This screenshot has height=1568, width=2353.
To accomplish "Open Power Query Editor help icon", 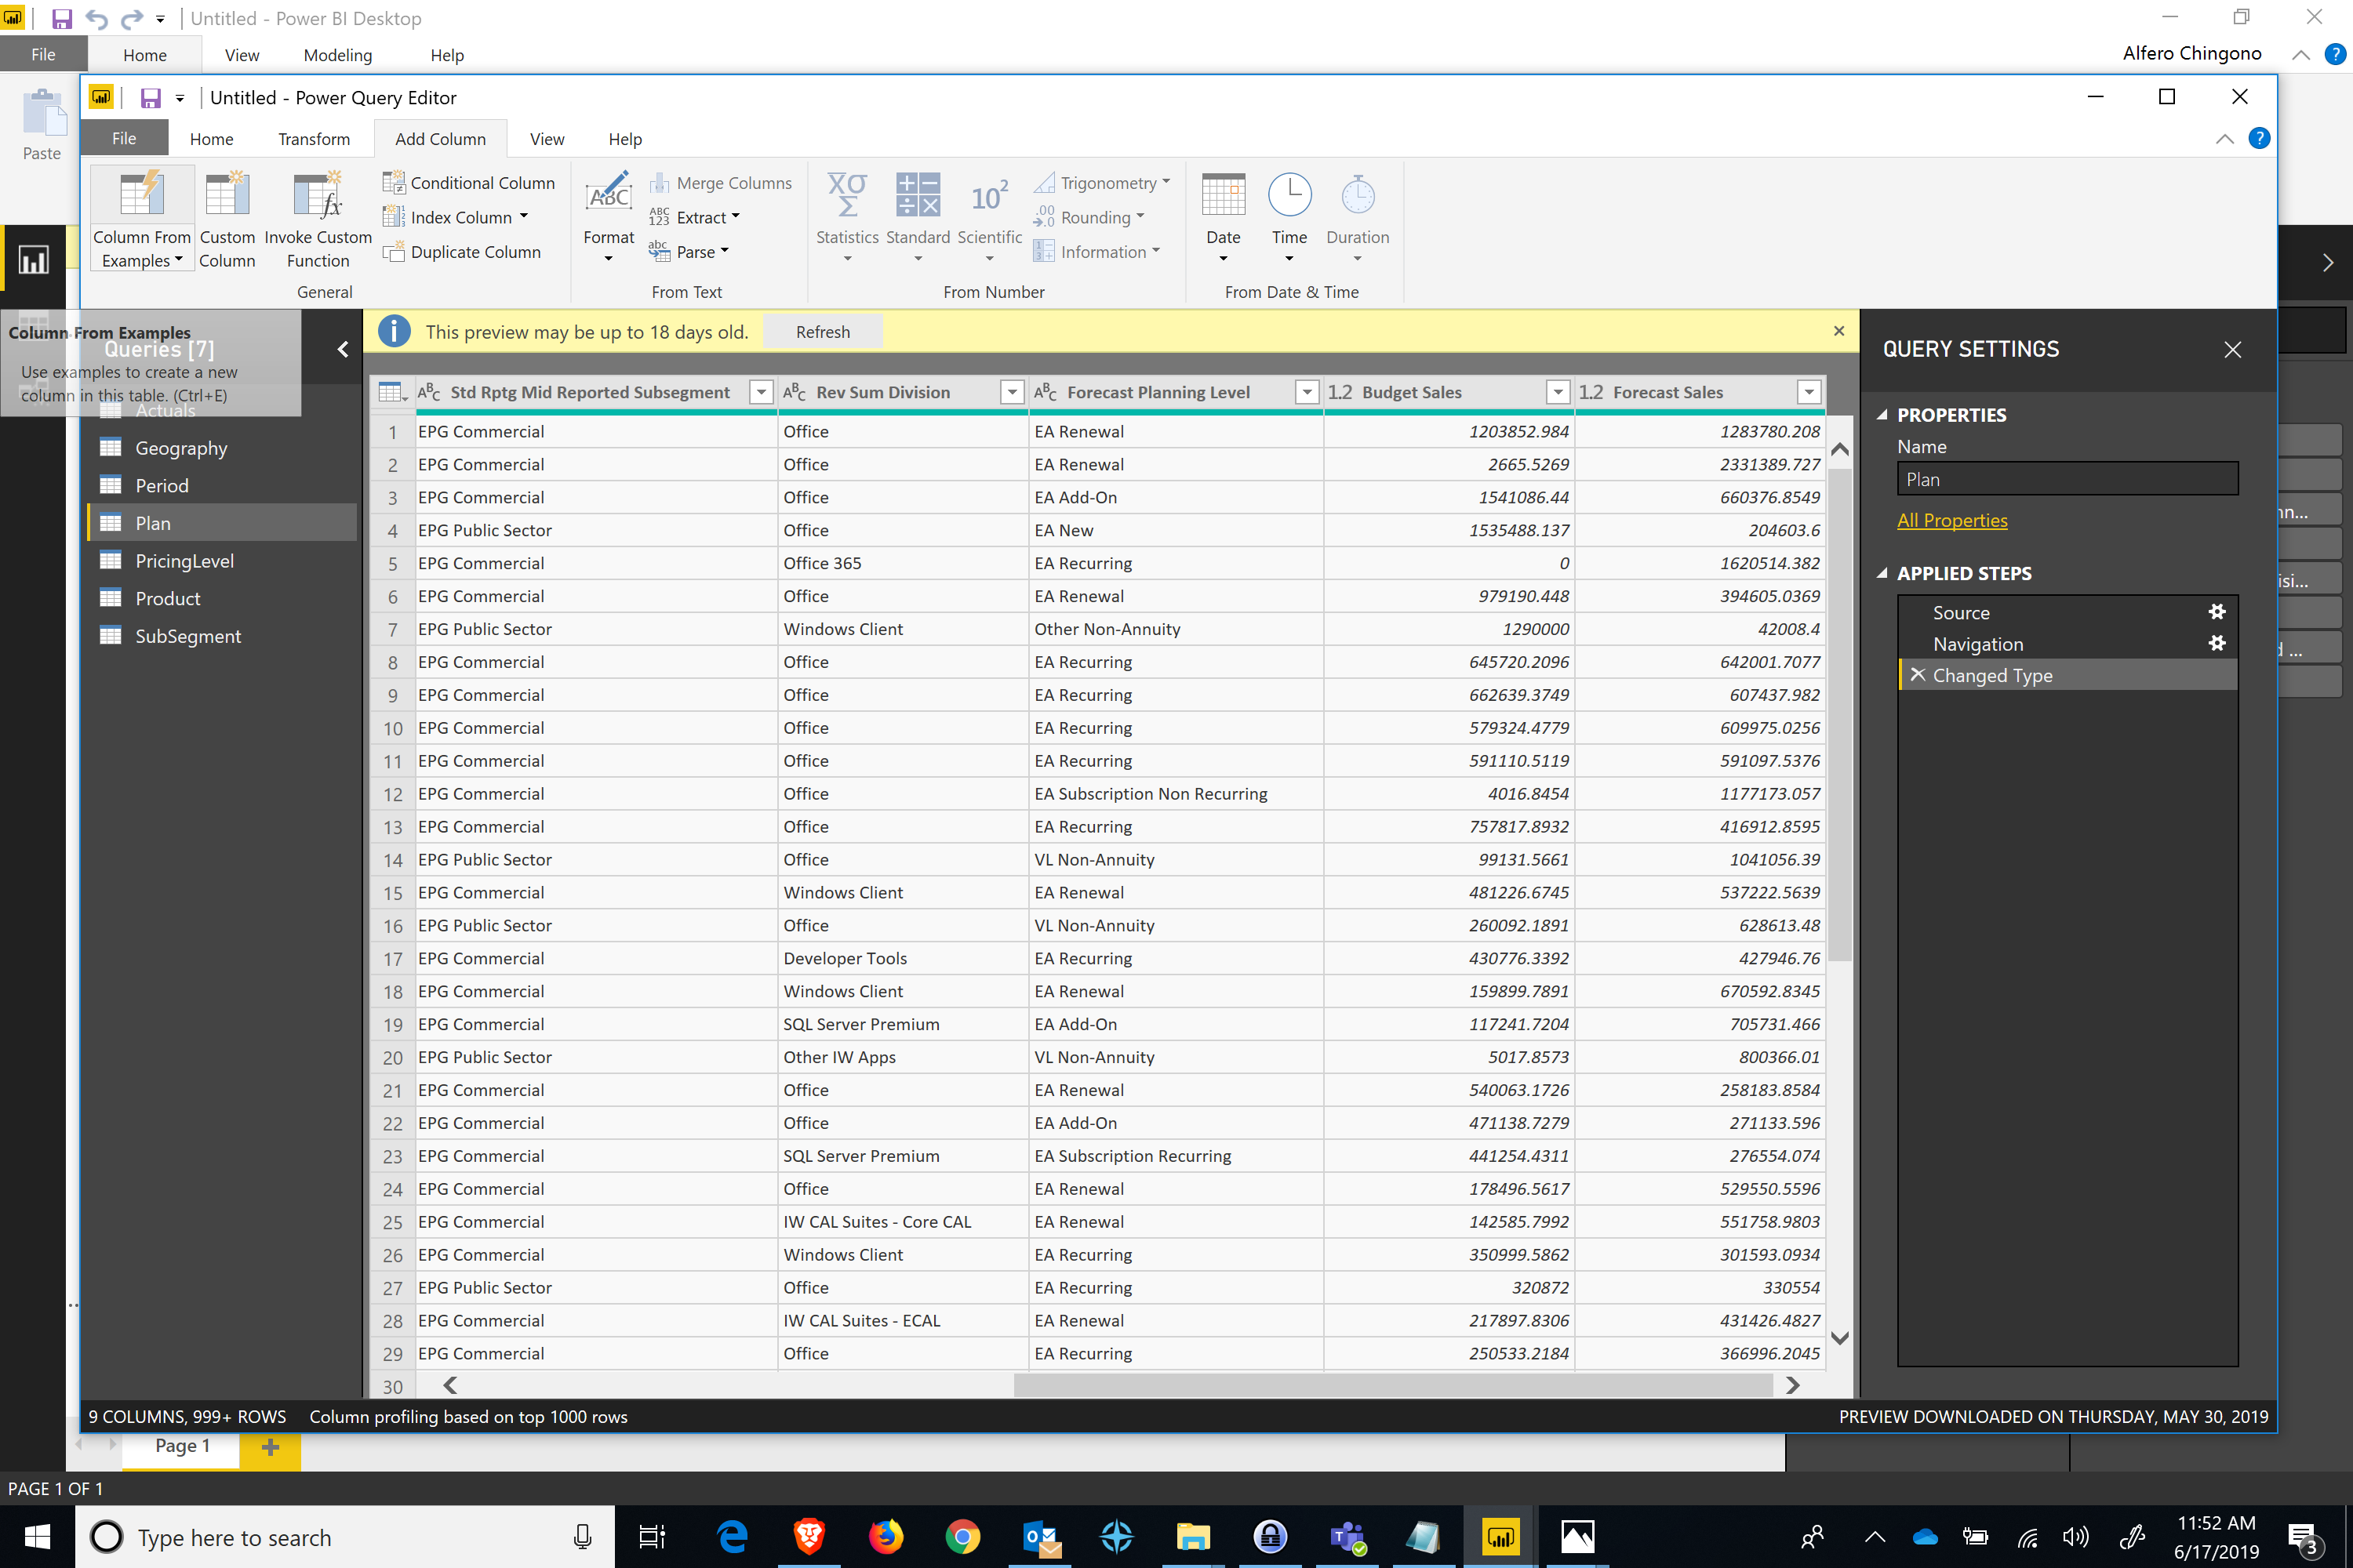I will coord(2258,139).
